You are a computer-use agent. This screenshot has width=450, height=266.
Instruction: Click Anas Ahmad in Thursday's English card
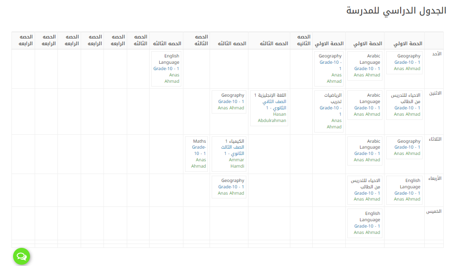367,232
